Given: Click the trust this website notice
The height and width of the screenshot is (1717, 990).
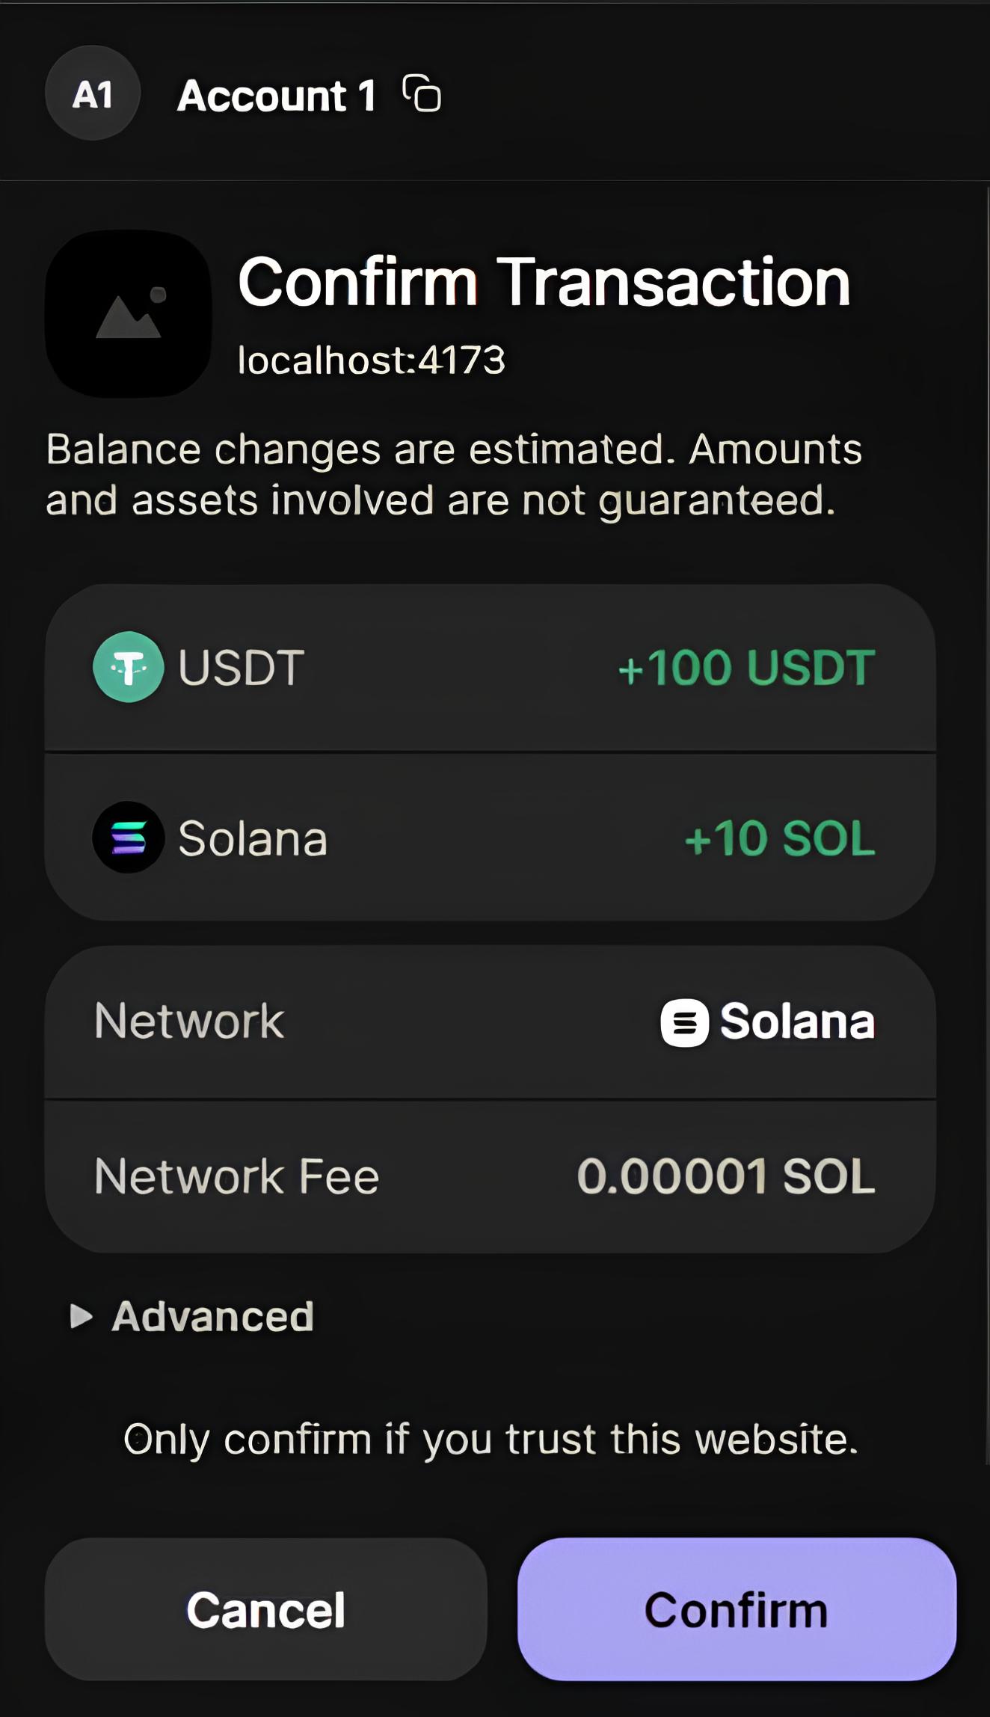Looking at the screenshot, I should coord(491,1439).
